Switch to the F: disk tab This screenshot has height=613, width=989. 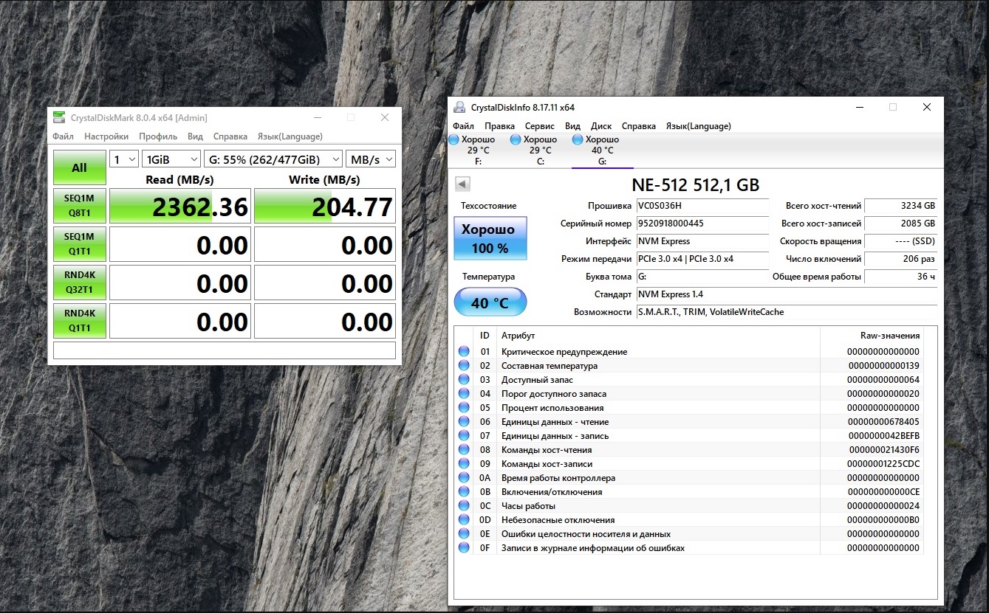(477, 150)
